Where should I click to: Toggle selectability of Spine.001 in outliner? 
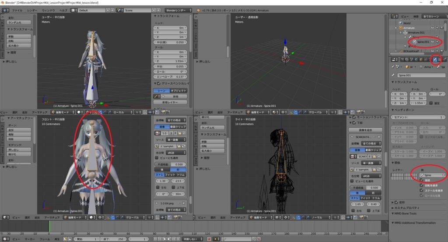coord(437,41)
